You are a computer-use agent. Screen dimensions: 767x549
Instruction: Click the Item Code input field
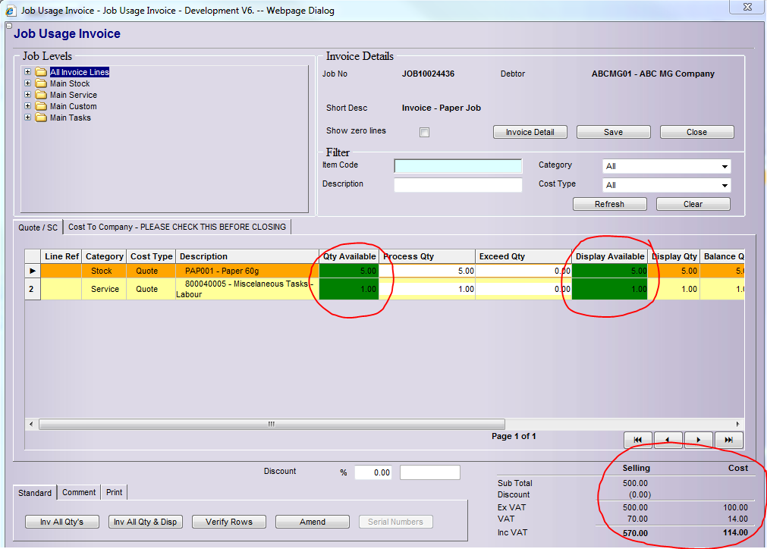457,166
